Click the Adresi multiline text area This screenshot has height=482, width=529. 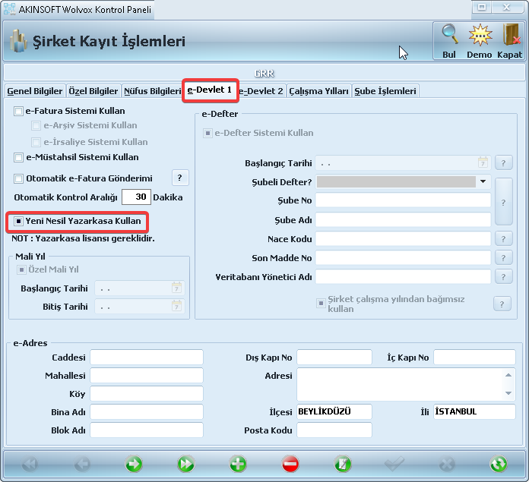406,384
